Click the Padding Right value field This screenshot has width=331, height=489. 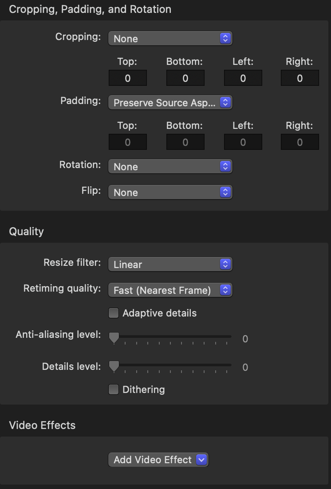point(300,143)
